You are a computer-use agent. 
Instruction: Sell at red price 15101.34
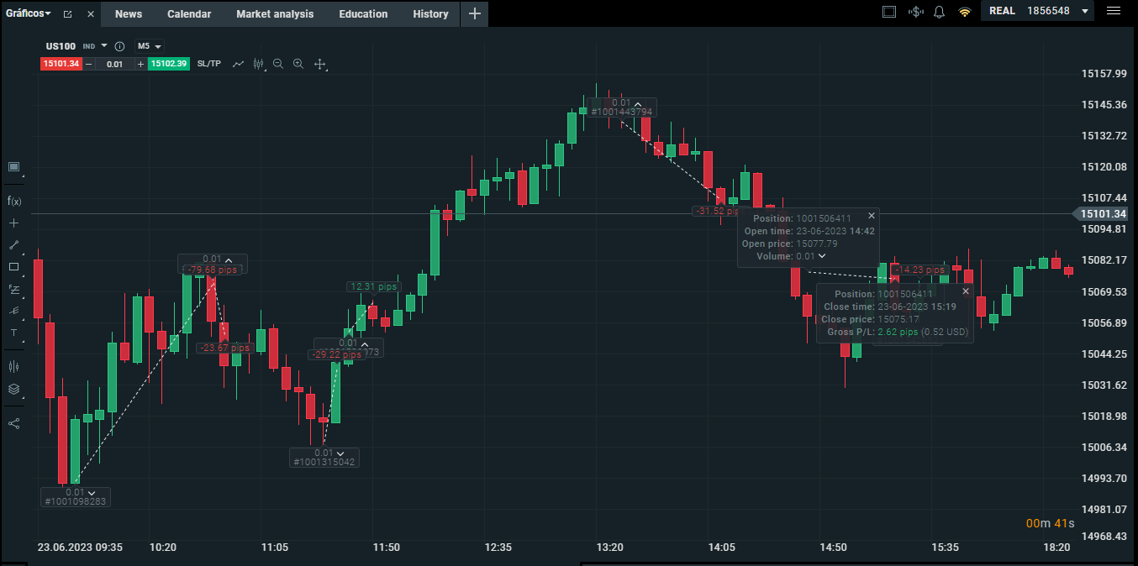pyautogui.click(x=61, y=64)
